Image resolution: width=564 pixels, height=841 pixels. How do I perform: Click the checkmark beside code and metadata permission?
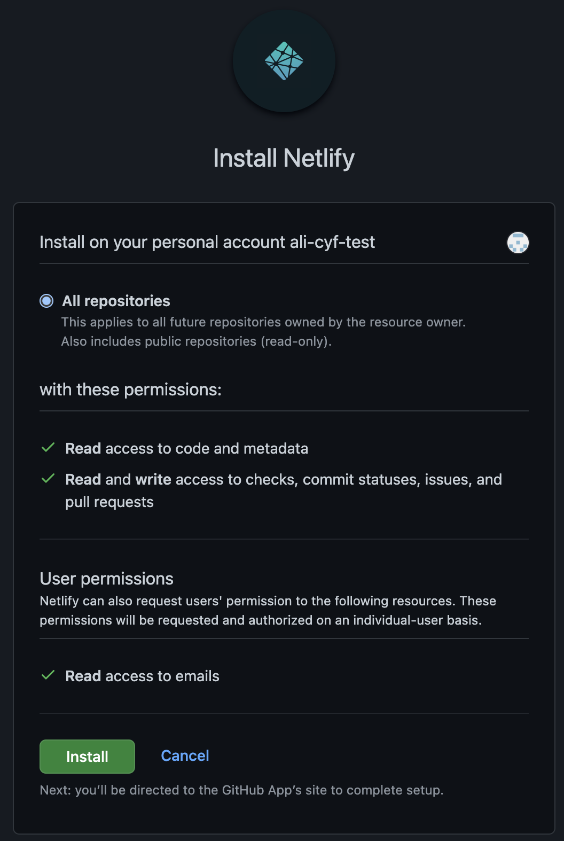[x=48, y=448]
